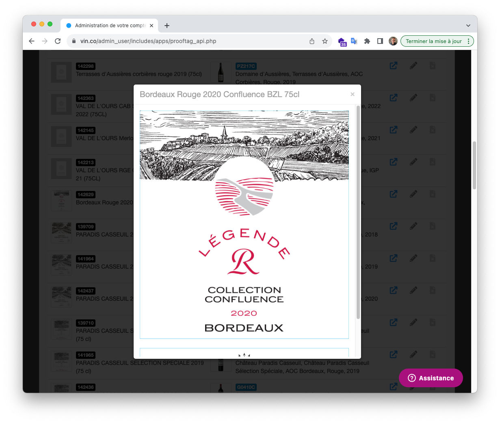Click the PZ217C code badge
This screenshot has width=500, height=423.
click(x=246, y=66)
